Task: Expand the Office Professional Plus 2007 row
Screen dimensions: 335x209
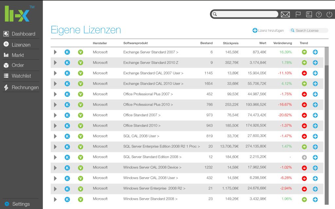Action: tap(55, 94)
